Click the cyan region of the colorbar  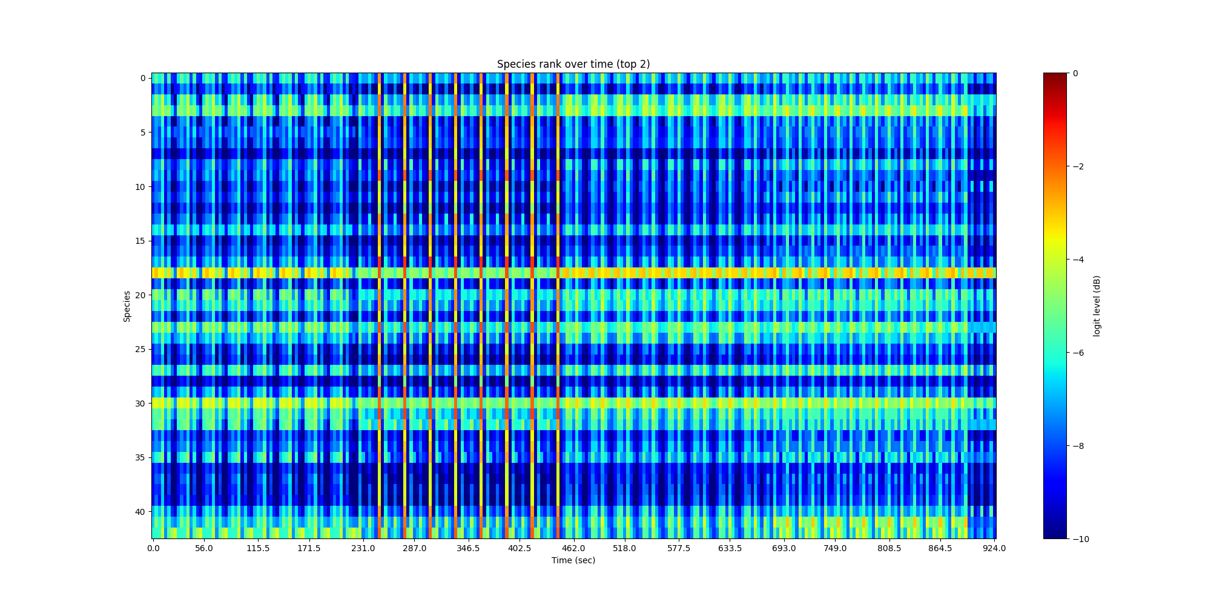pos(1055,357)
